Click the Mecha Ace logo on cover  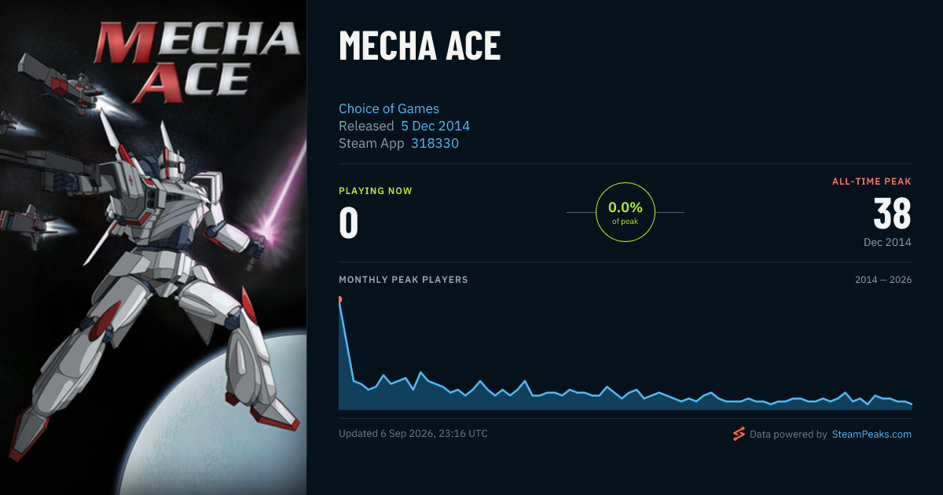click(196, 63)
